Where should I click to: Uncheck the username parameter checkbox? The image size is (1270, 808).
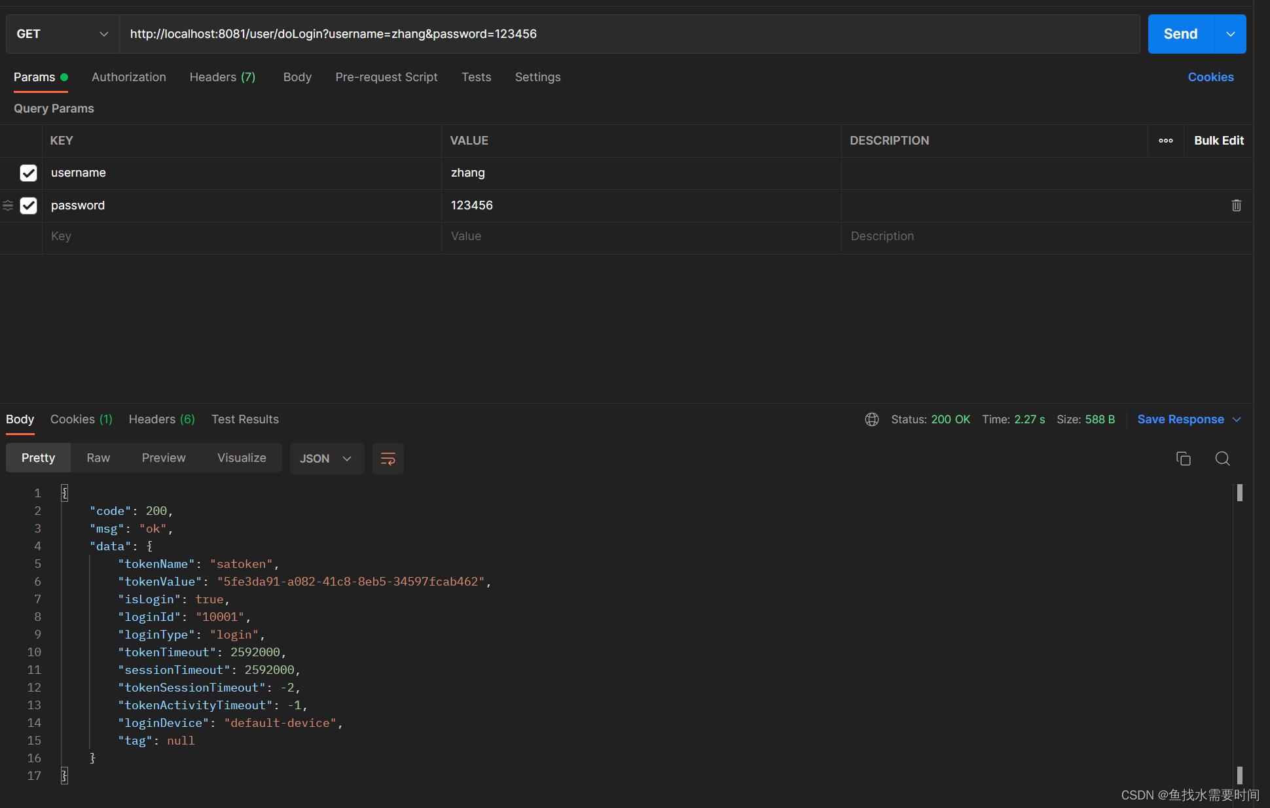point(28,173)
